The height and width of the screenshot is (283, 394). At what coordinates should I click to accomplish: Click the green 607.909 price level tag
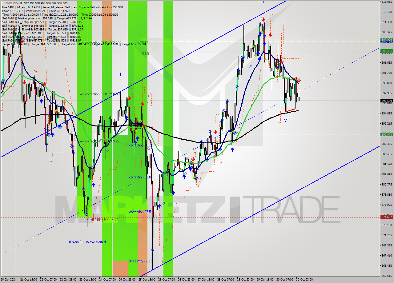[x=387, y=40]
